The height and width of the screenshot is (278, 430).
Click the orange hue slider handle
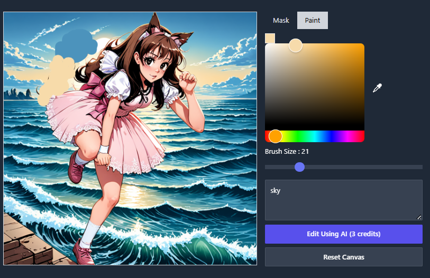pos(276,136)
